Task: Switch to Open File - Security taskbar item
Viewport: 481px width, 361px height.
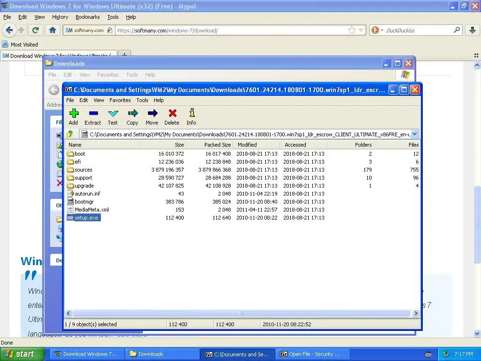Action: (313, 354)
